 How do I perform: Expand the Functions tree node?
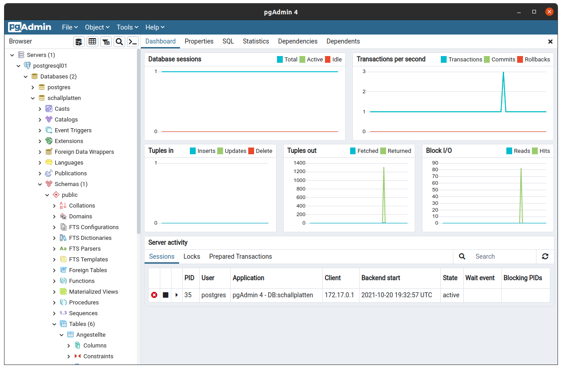pyautogui.click(x=54, y=281)
